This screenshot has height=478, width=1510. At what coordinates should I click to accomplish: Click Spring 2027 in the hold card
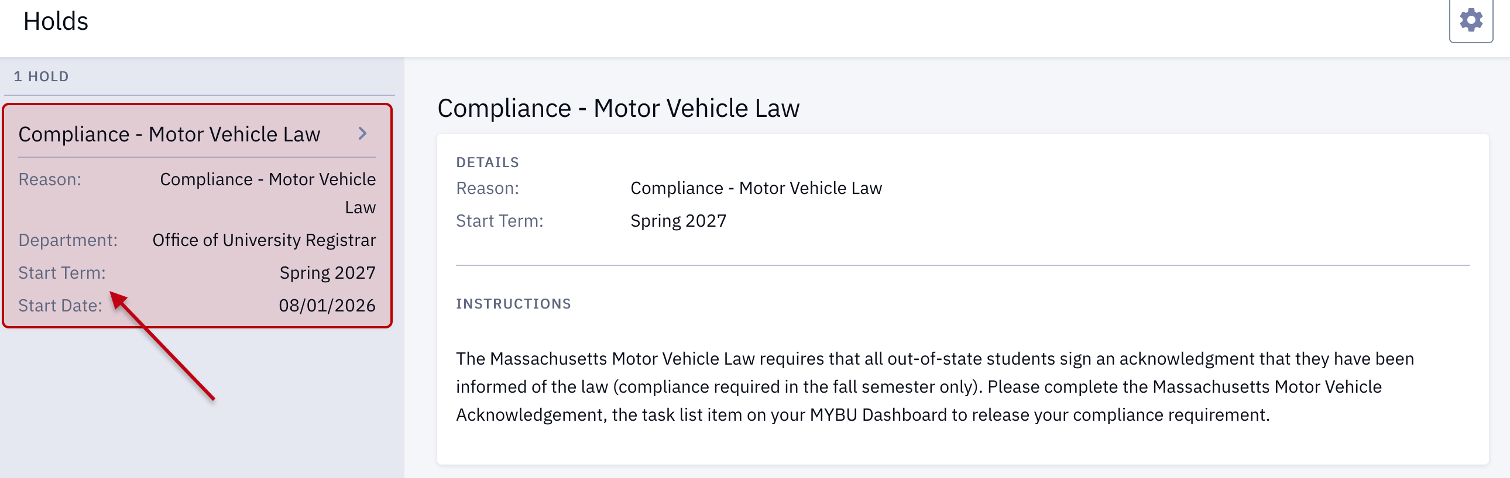point(327,273)
